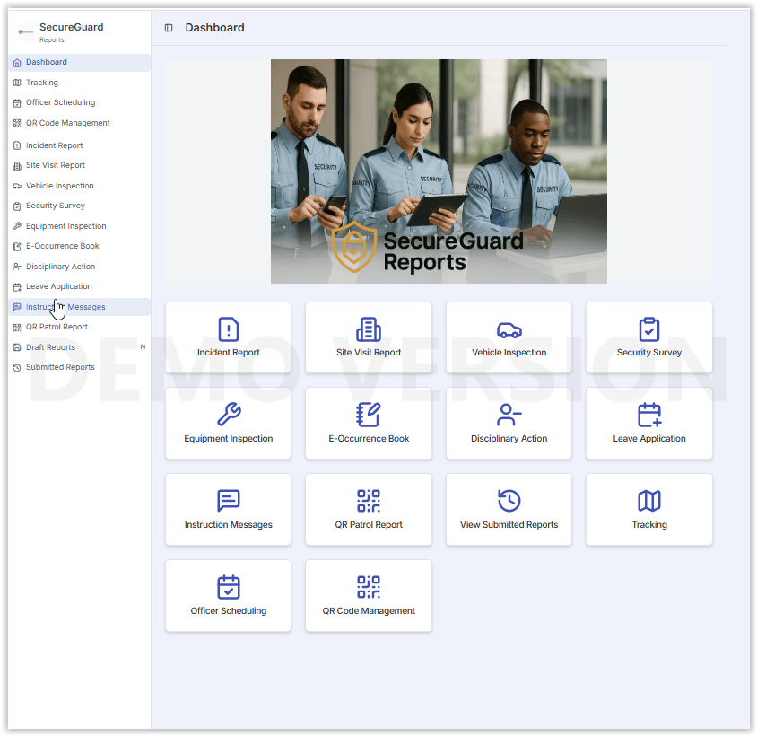Toggle the sidebar panel icon
The width and height of the screenshot is (757, 736).
click(x=169, y=28)
